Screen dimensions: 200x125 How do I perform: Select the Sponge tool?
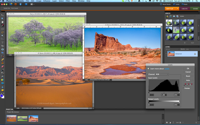click(x=2, y=90)
